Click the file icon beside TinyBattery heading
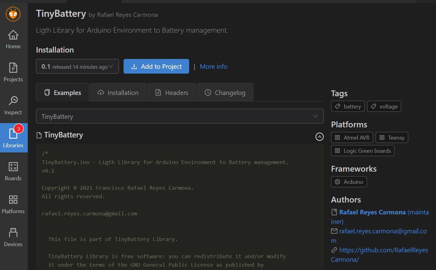This screenshot has width=436, height=270. tap(39, 135)
